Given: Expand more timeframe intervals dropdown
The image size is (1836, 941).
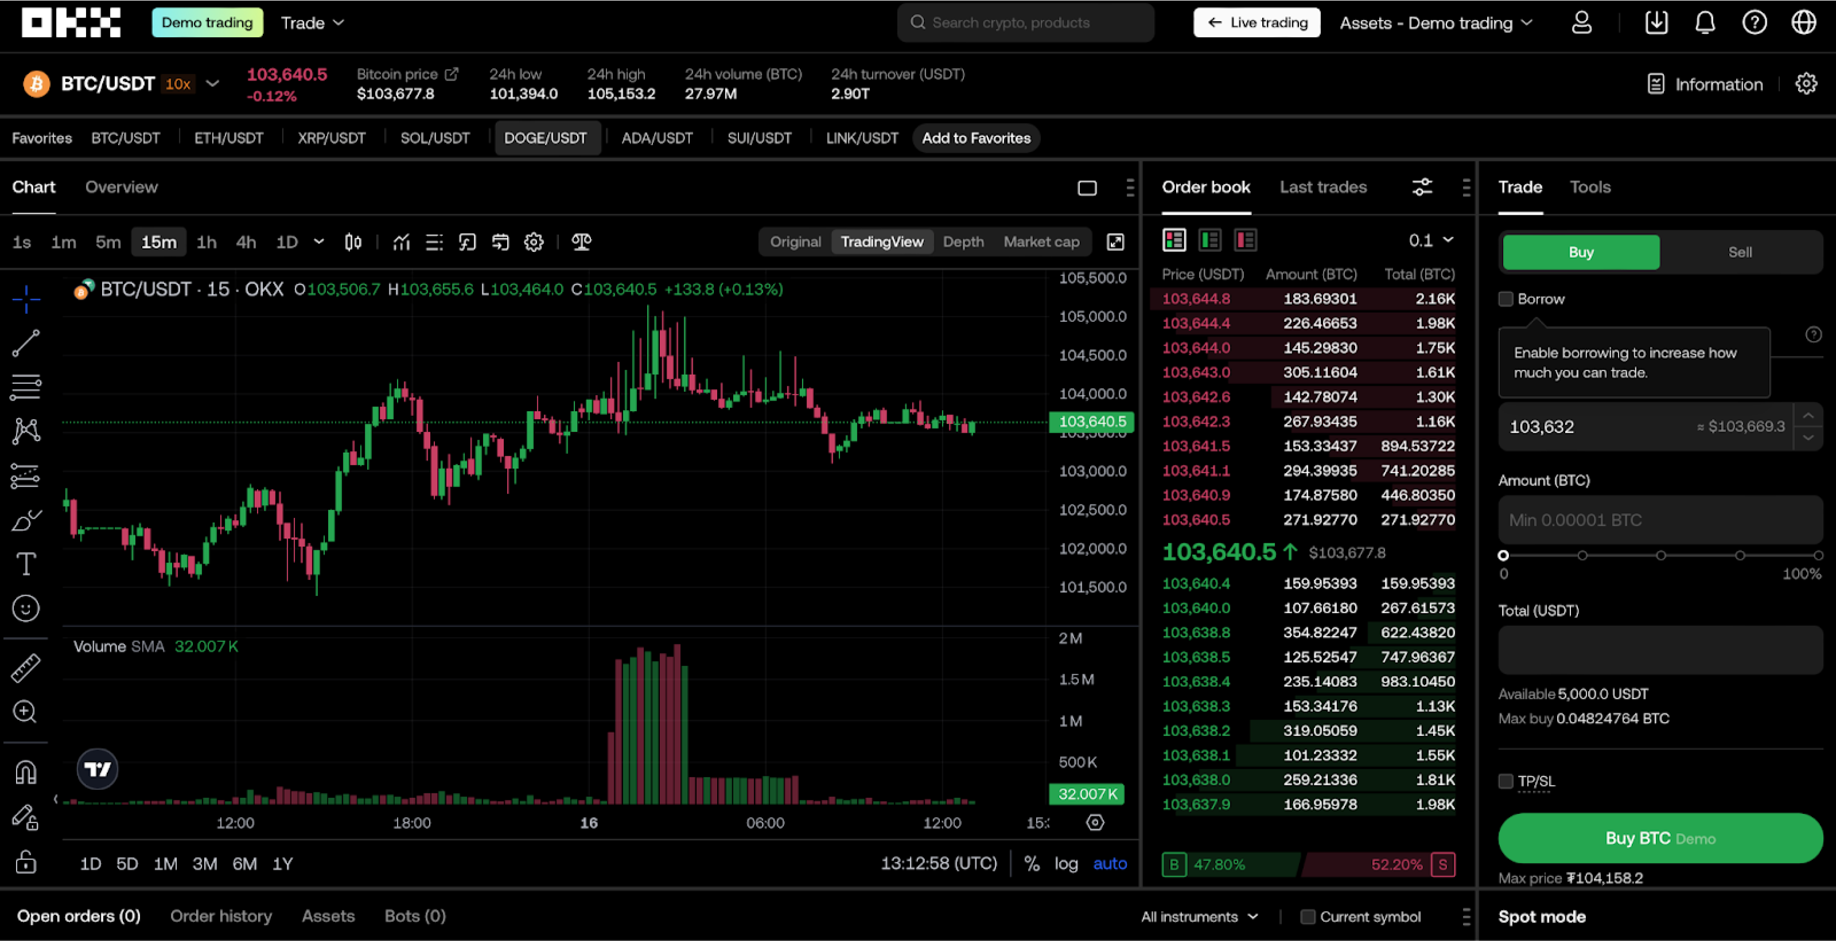Looking at the screenshot, I should pyautogui.click(x=319, y=242).
